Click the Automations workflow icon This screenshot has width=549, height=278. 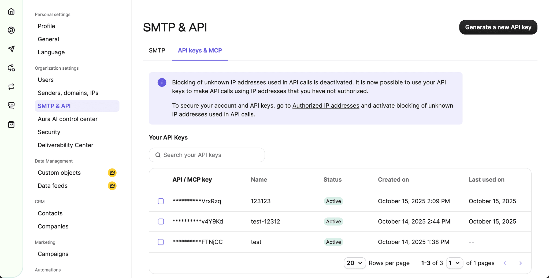[x=11, y=68]
